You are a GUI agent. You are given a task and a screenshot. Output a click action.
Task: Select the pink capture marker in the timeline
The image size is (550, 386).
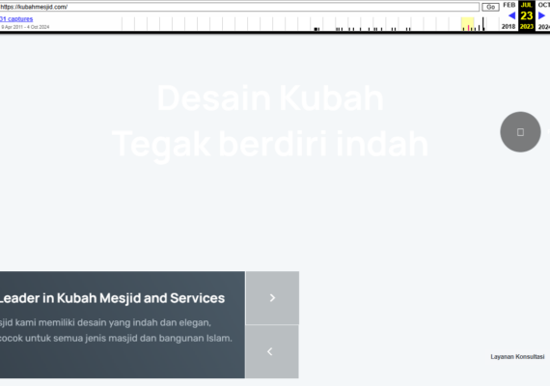tap(468, 28)
